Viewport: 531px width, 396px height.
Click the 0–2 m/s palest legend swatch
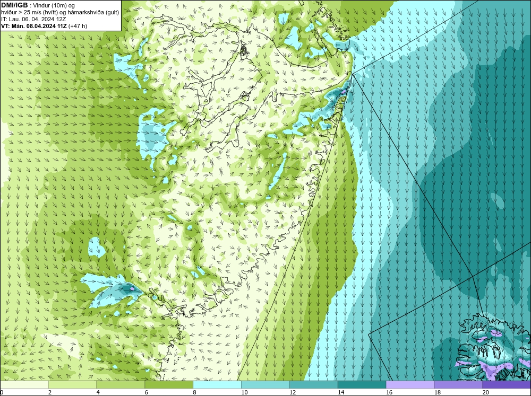[24, 384]
